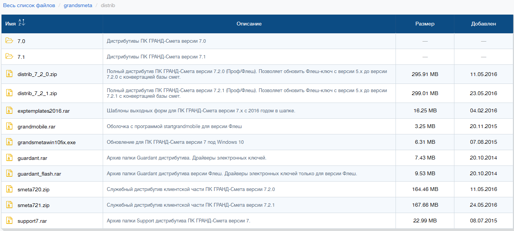514x231 pixels.
Task: Download grandsmetawin10fix.exe
Action: (46, 142)
